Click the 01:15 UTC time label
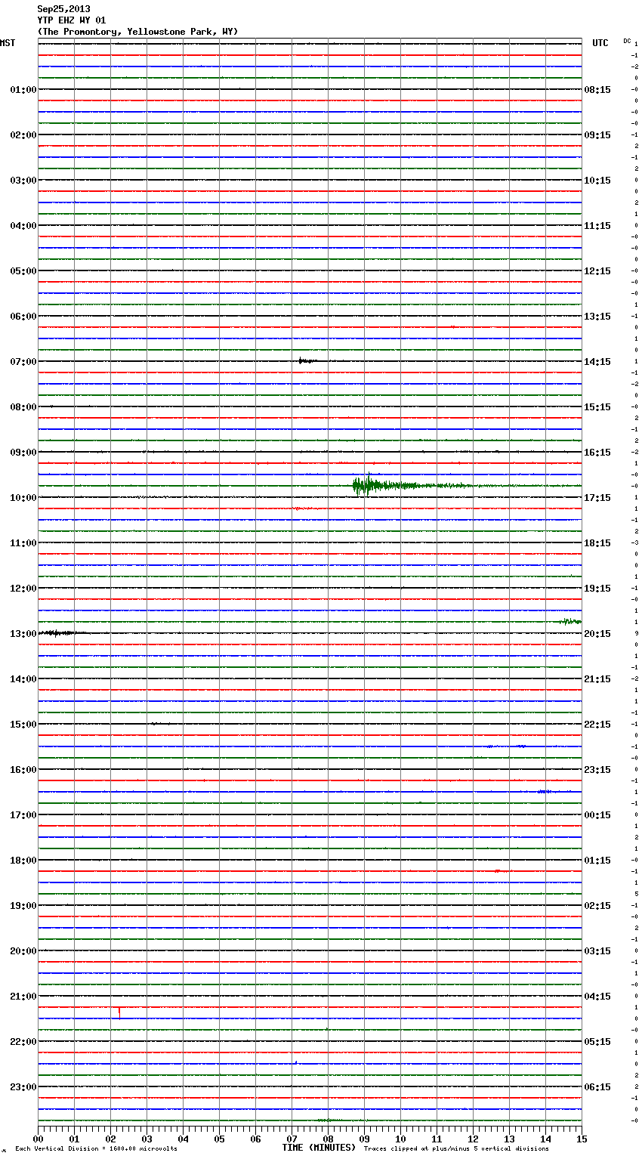The width and height of the screenshot is (642, 1159). tap(597, 861)
